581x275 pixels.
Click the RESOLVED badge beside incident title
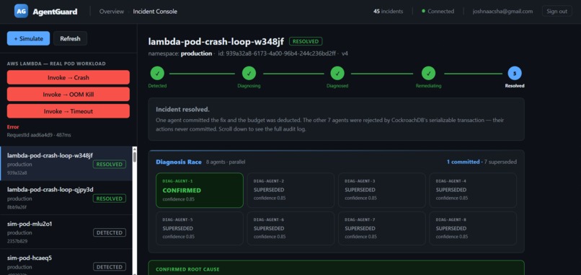(306, 41)
